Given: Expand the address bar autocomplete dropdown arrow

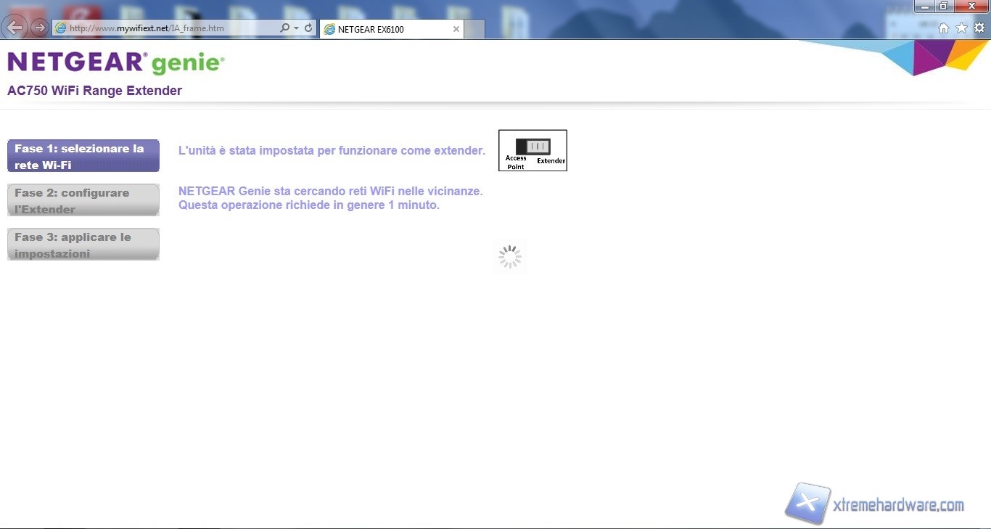Looking at the screenshot, I should pos(296,28).
